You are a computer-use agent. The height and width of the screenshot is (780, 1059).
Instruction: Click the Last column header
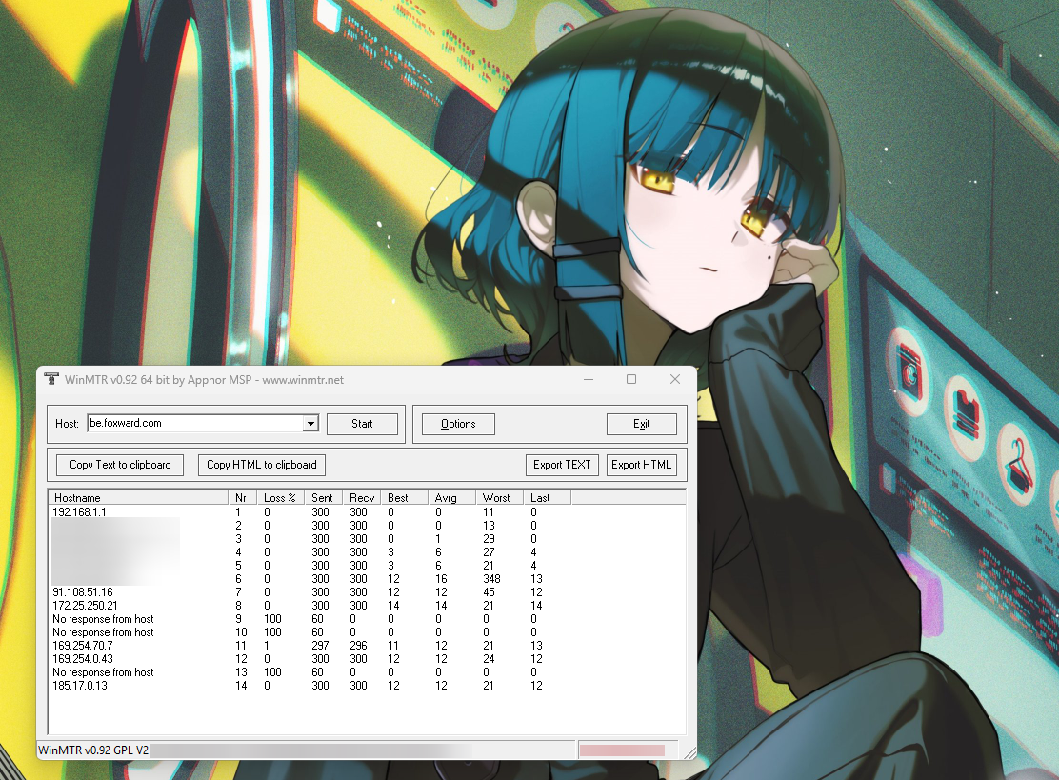coord(547,498)
